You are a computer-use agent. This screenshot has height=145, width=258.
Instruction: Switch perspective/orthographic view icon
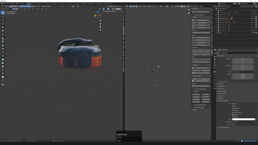click(100, 30)
